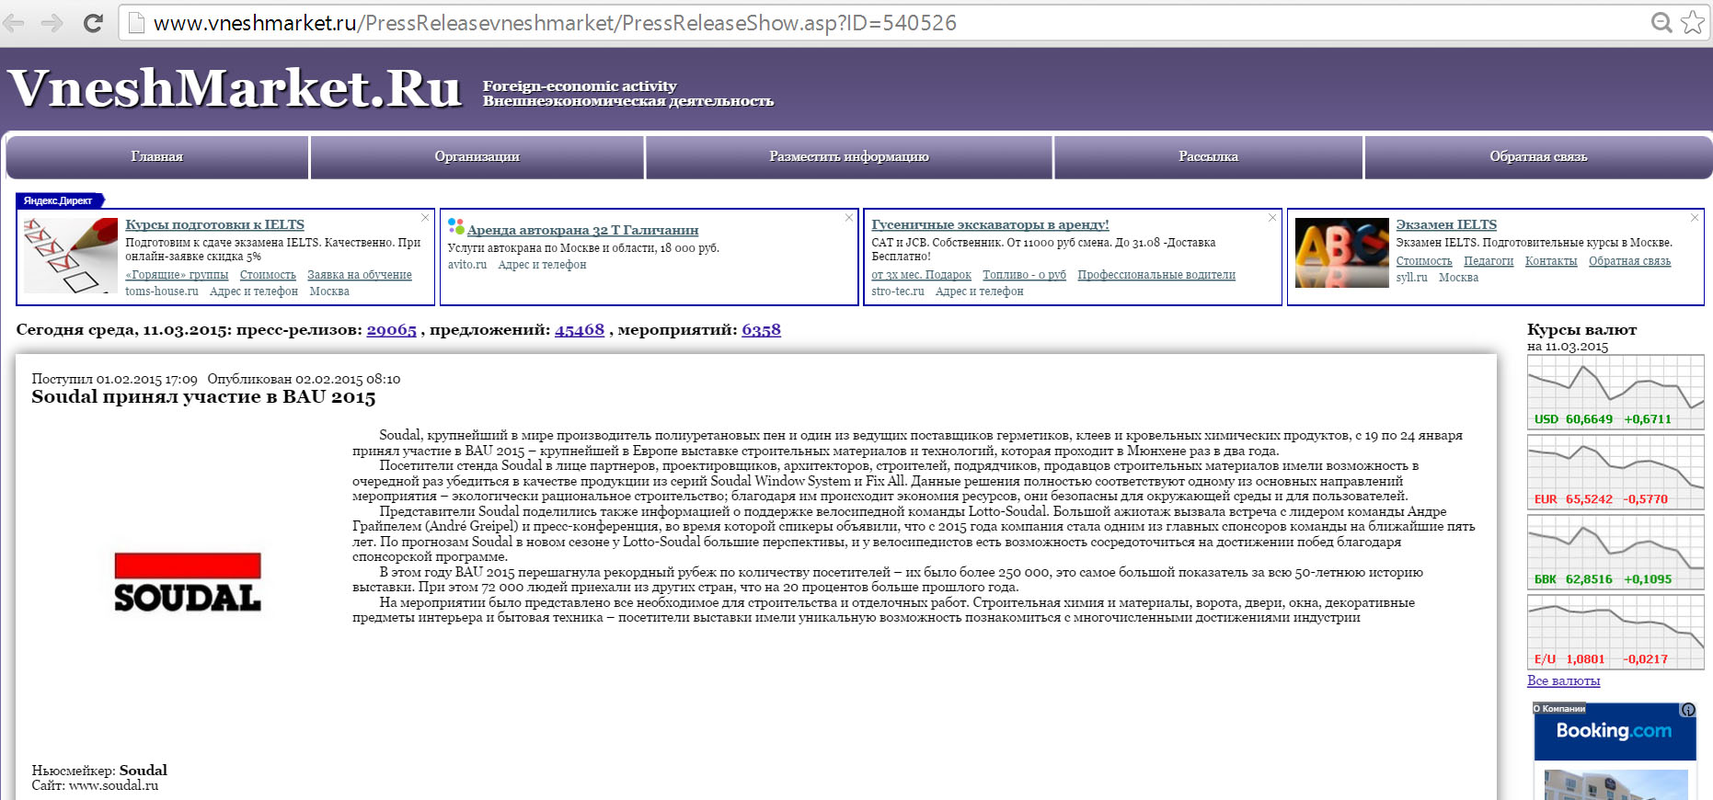This screenshot has width=1713, height=800.
Task: Close the Курсы подготовки к IELTS ad
Action: click(425, 218)
